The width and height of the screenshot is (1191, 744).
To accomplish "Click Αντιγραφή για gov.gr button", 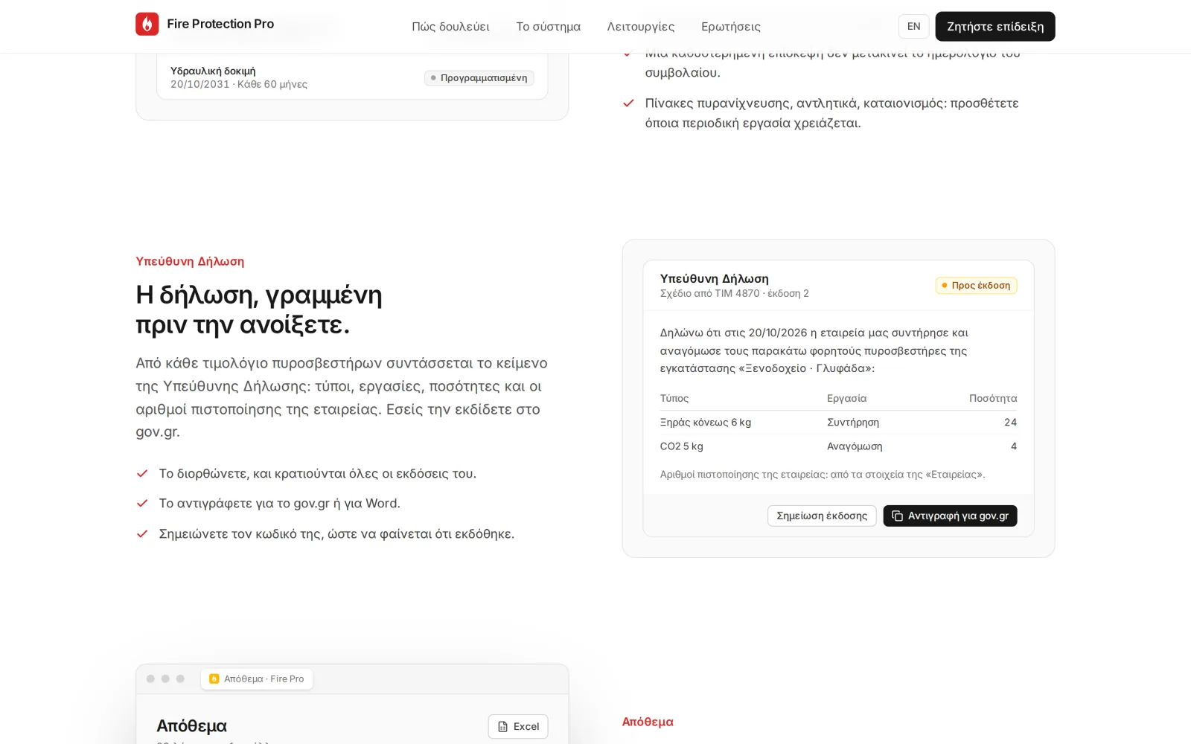I will click(950, 516).
